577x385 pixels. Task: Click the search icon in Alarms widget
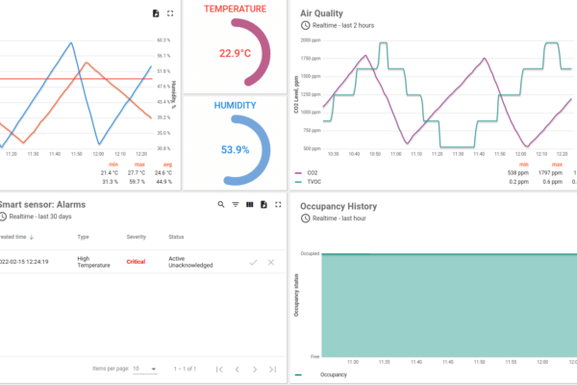(220, 205)
